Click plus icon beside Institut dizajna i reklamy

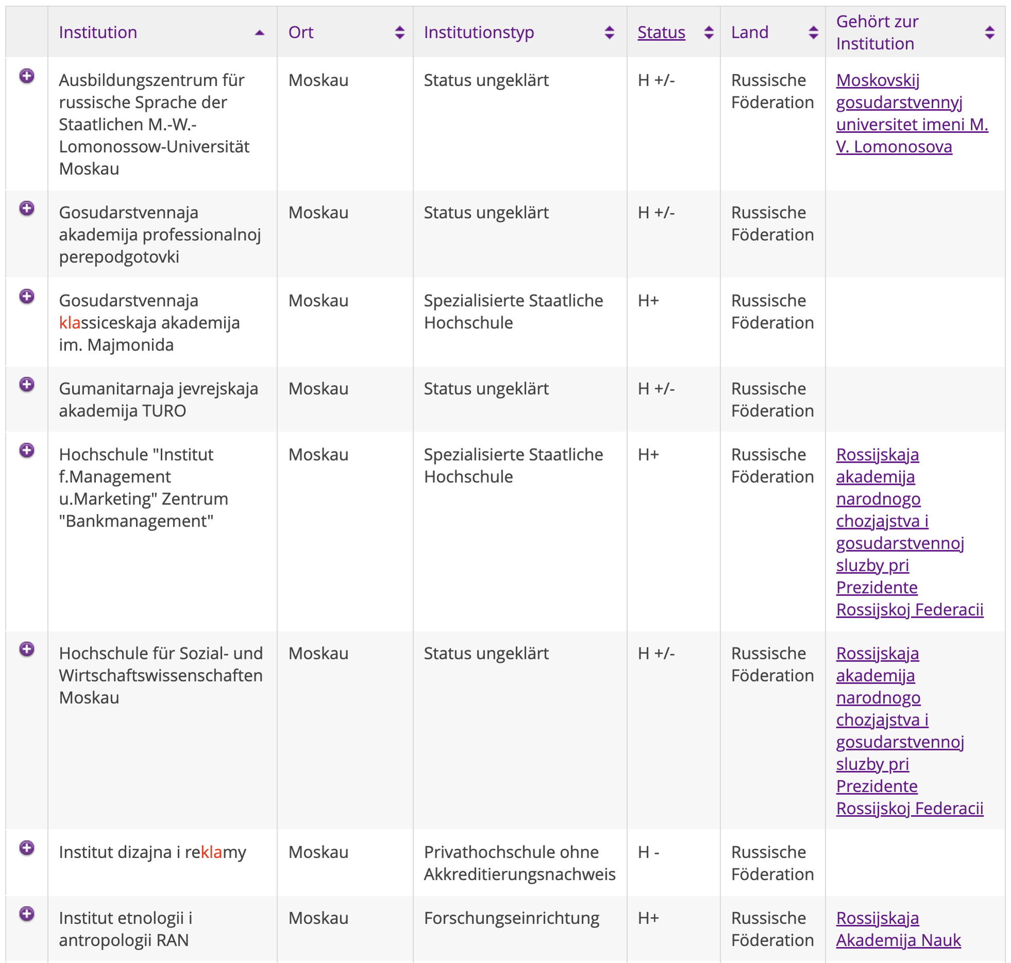tap(27, 848)
